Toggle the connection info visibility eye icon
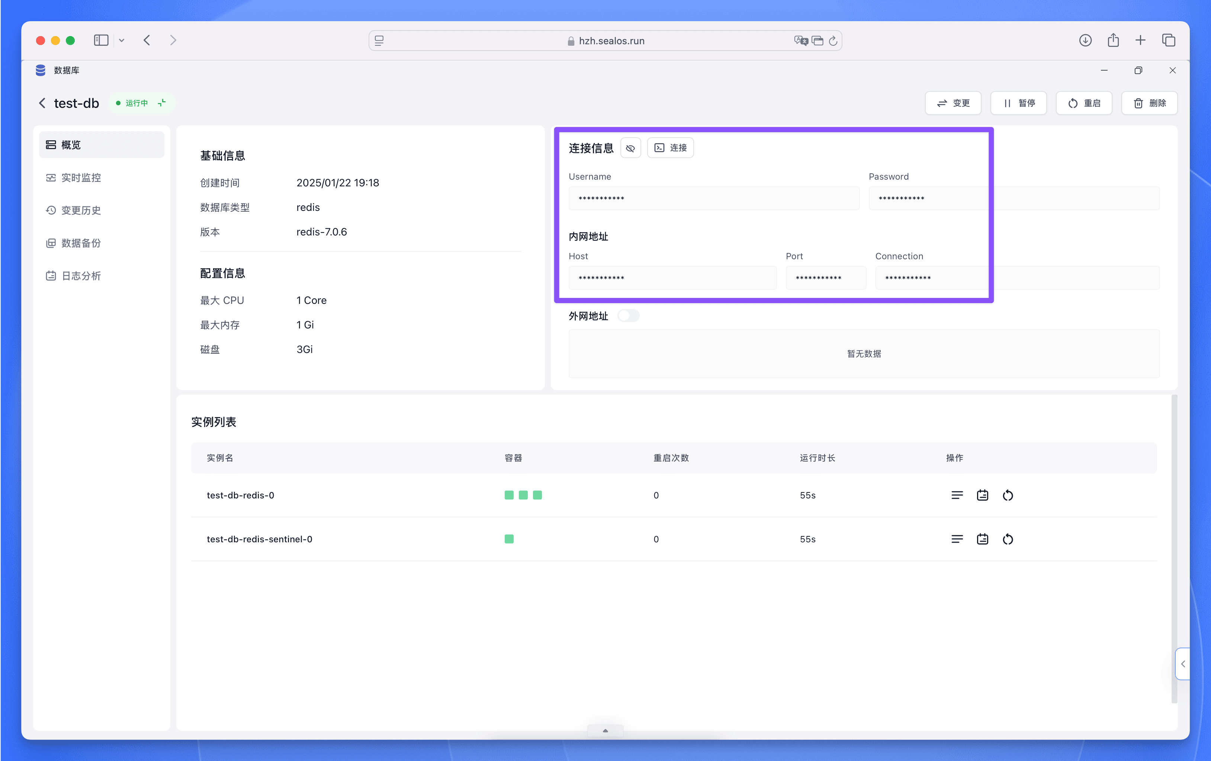Viewport: 1211px width, 761px height. pos(631,148)
